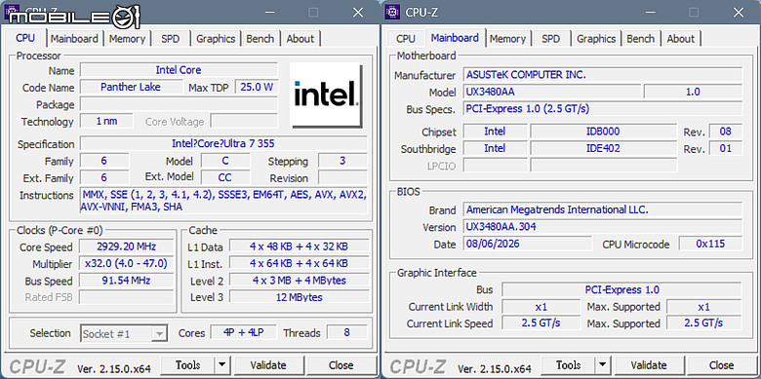Click the Technology value '1 nm'
The image size is (761, 379).
pos(106,121)
